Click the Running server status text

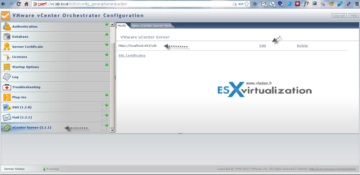point(52,169)
